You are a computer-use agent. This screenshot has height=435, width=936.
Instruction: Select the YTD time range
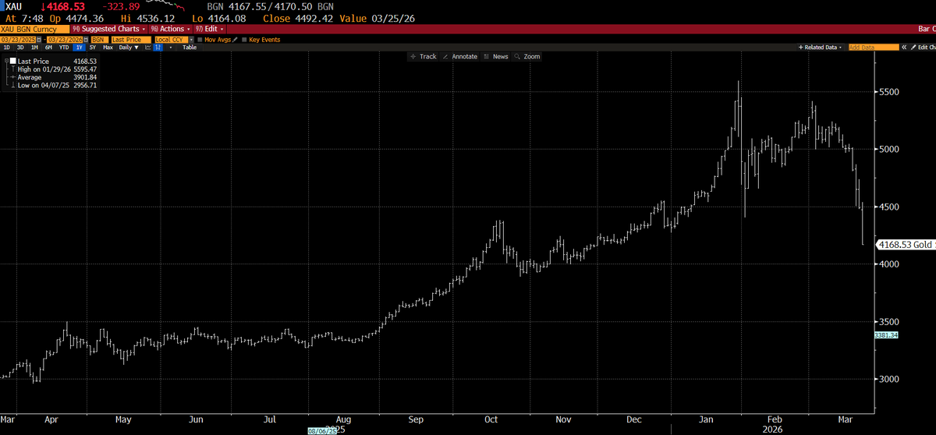[x=64, y=48]
